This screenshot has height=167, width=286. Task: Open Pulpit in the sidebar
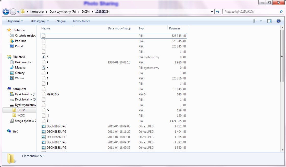click(x=19, y=46)
